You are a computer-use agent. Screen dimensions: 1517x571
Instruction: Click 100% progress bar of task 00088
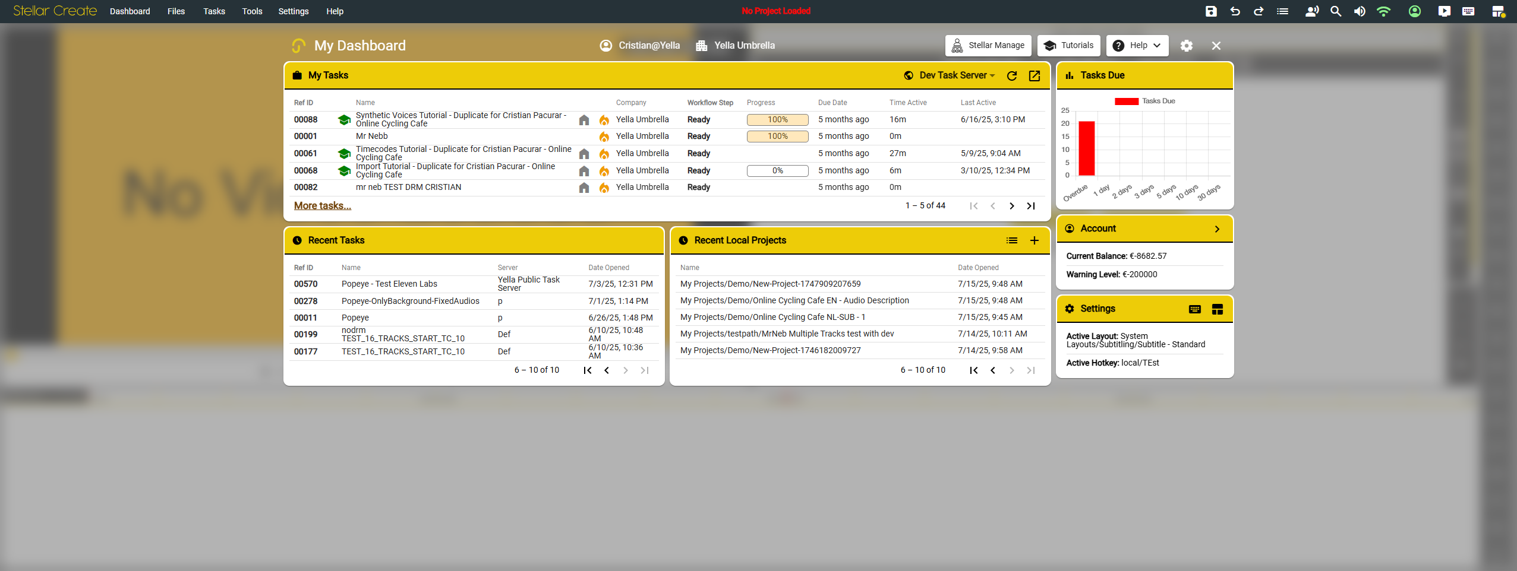click(777, 120)
